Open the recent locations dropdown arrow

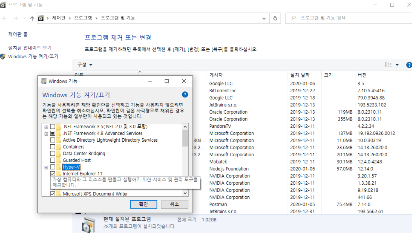point(24,18)
